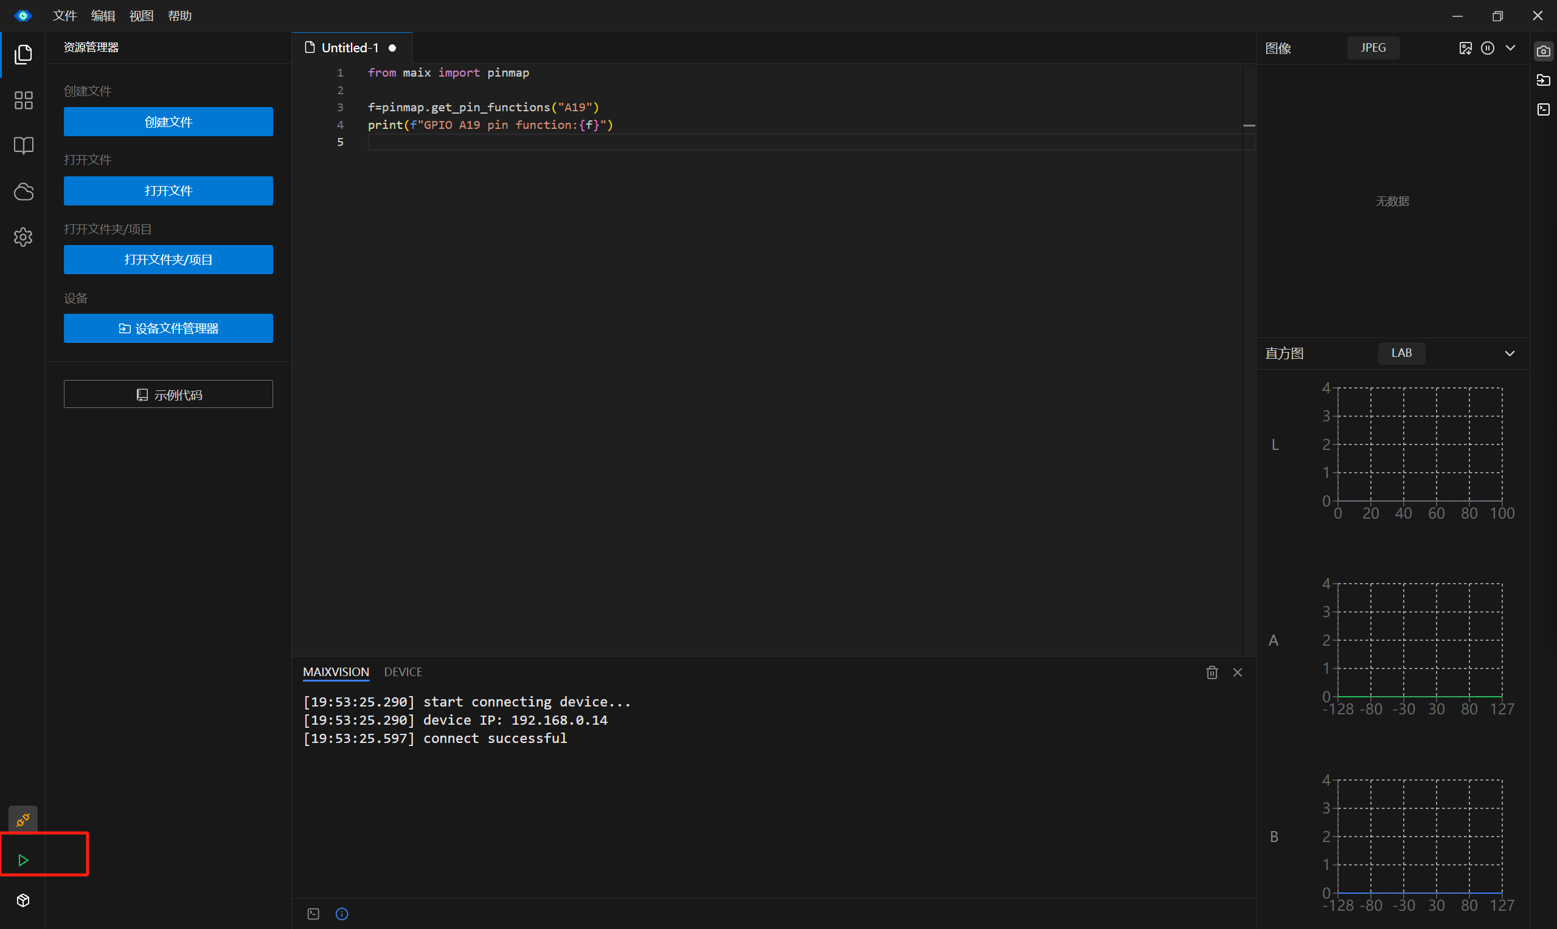Viewport: 1557px width, 929px height.
Task: Toggle the terminal panel icon in status bar
Action: pos(313,914)
